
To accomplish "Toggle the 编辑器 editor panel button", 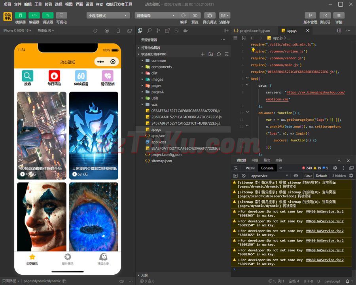I will pos(34,15).
